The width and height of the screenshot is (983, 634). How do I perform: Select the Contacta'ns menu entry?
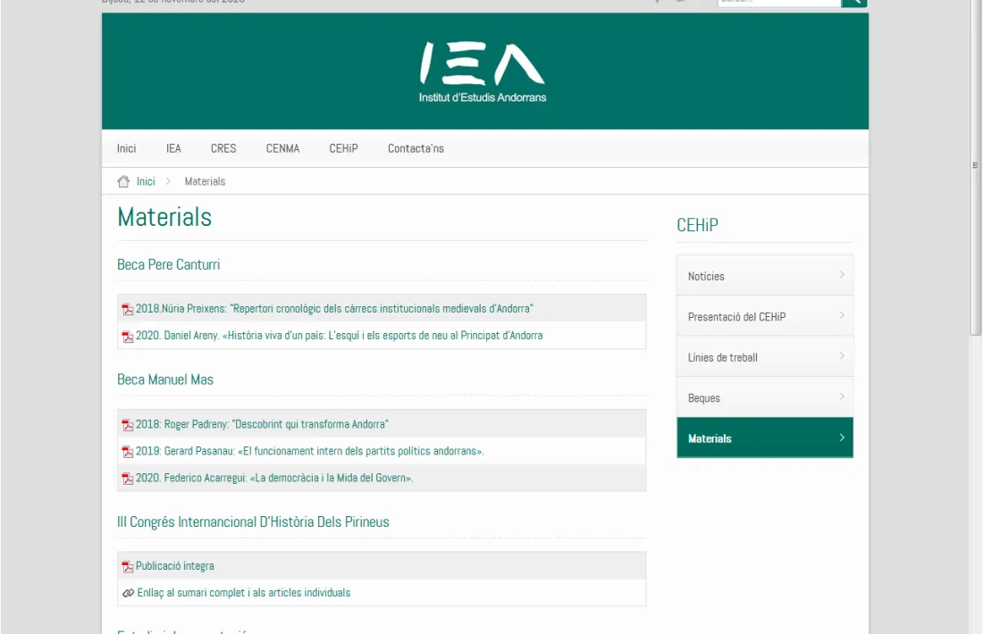[416, 148]
